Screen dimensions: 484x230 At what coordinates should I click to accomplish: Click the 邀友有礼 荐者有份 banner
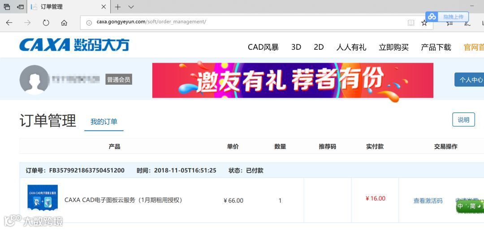[293, 81]
